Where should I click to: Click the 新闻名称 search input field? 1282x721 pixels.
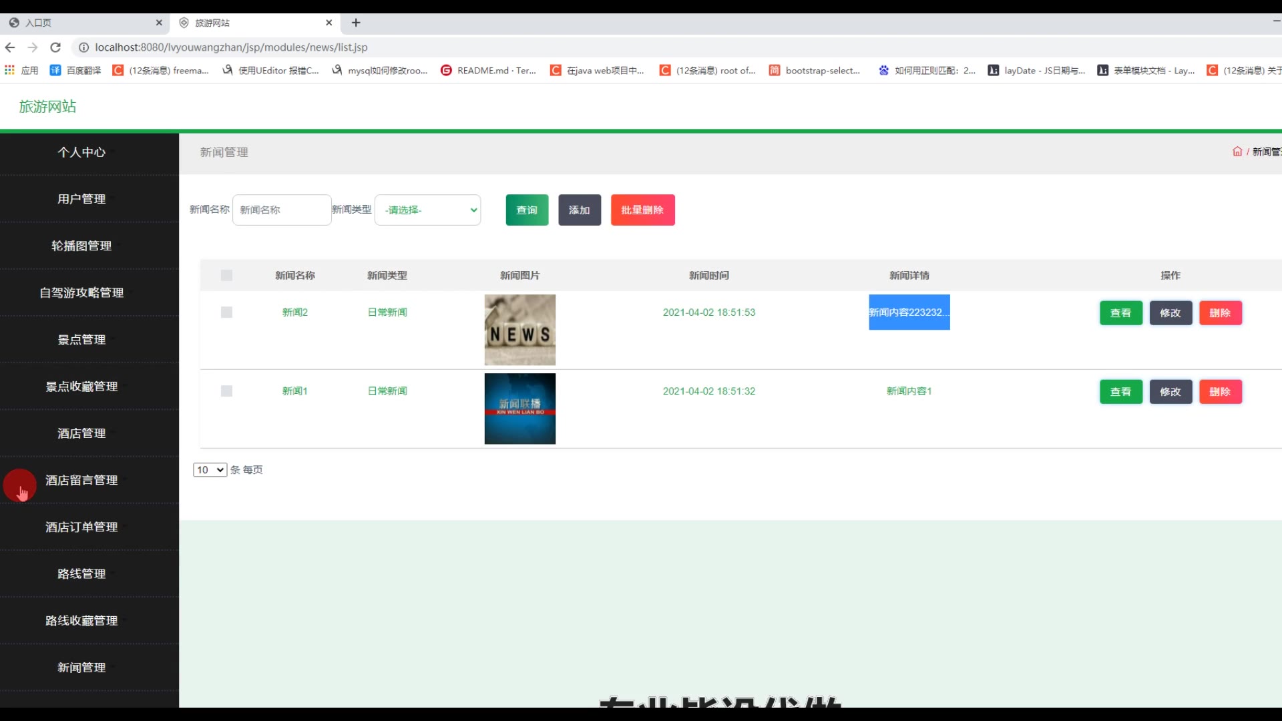281,210
